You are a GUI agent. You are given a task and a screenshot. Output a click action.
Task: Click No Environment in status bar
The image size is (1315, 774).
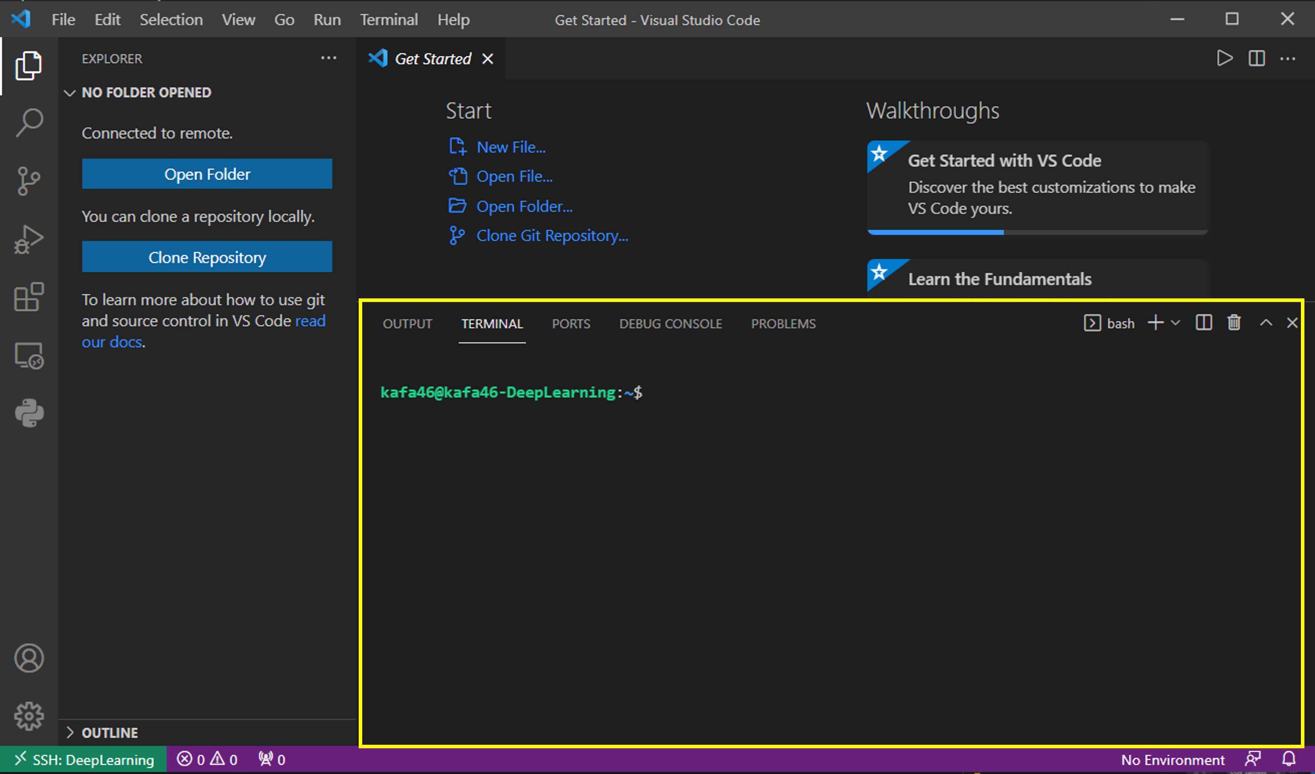1172,760
